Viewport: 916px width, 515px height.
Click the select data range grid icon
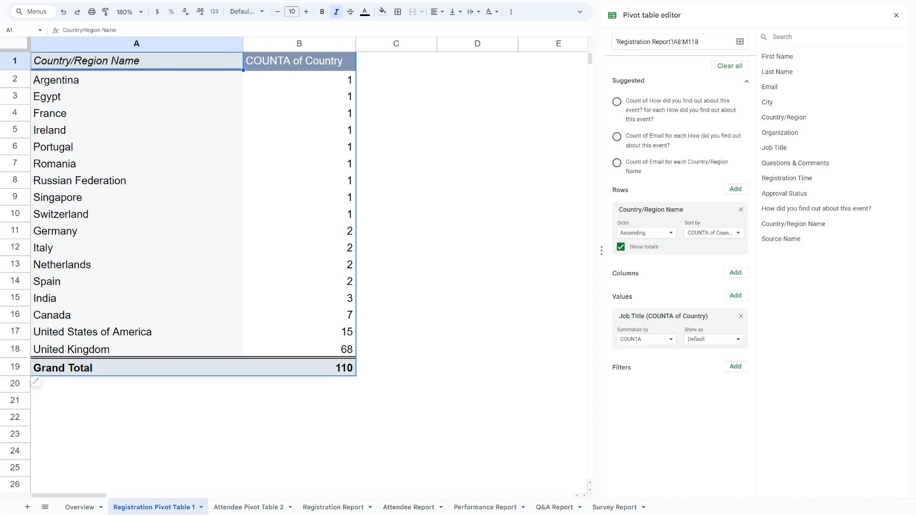(740, 42)
